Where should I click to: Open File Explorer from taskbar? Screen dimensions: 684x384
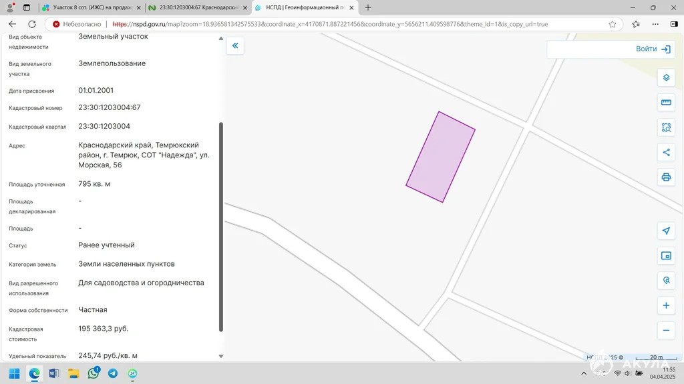(x=73, y=373)
